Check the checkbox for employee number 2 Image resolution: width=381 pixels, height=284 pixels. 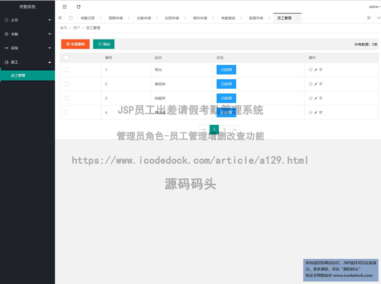66,84
